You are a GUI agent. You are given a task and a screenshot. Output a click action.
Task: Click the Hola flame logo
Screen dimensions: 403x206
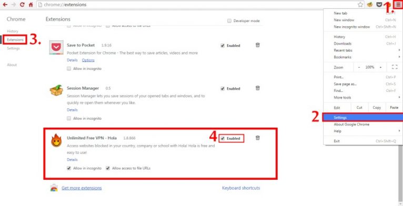click(x=56, y=140)
